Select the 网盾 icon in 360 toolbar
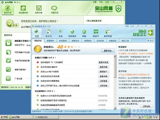Screen dimensions: 160x120 click(x=84, y=33)
